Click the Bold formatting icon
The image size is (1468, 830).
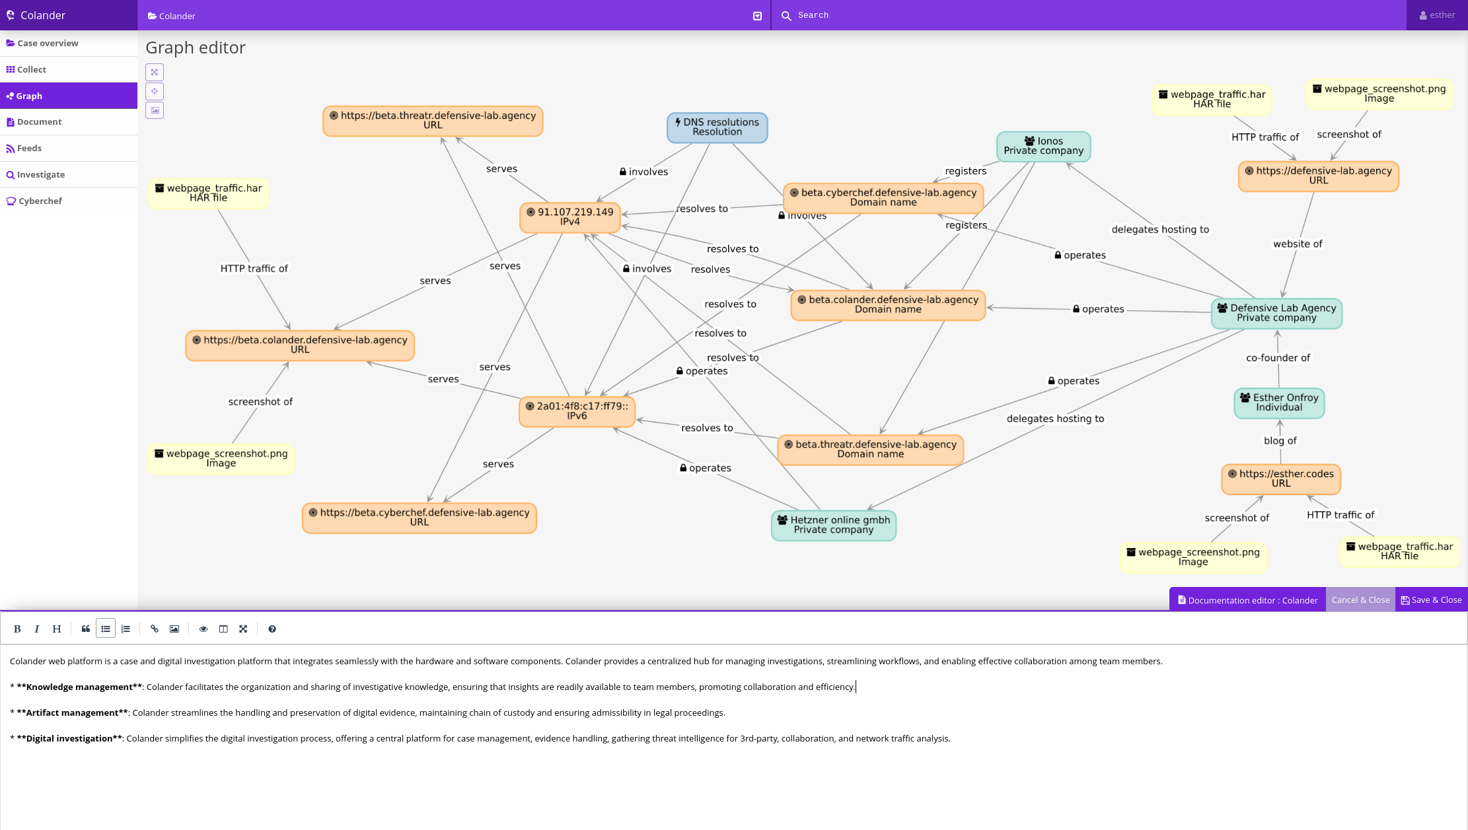(17, 629)
